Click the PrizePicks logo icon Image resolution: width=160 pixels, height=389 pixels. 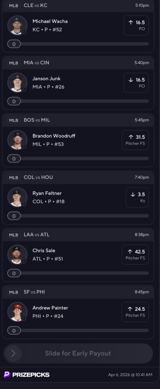tap(7, 374)
